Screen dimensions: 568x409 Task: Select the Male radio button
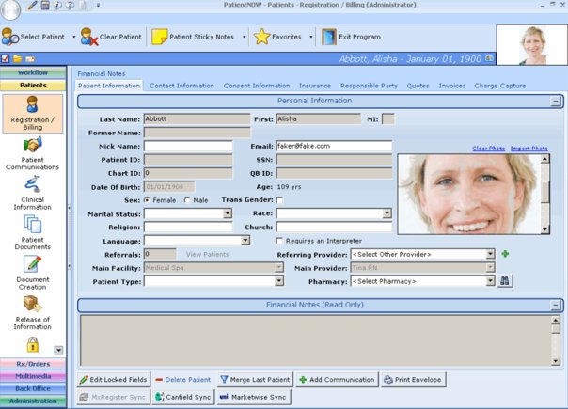point(187,200)
